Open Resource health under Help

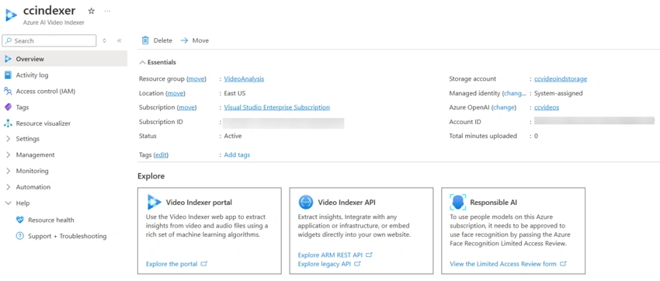51,220
